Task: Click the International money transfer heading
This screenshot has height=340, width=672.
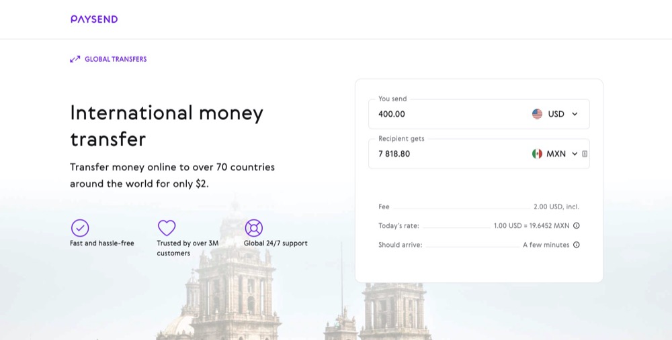Action: coord(167,126)
